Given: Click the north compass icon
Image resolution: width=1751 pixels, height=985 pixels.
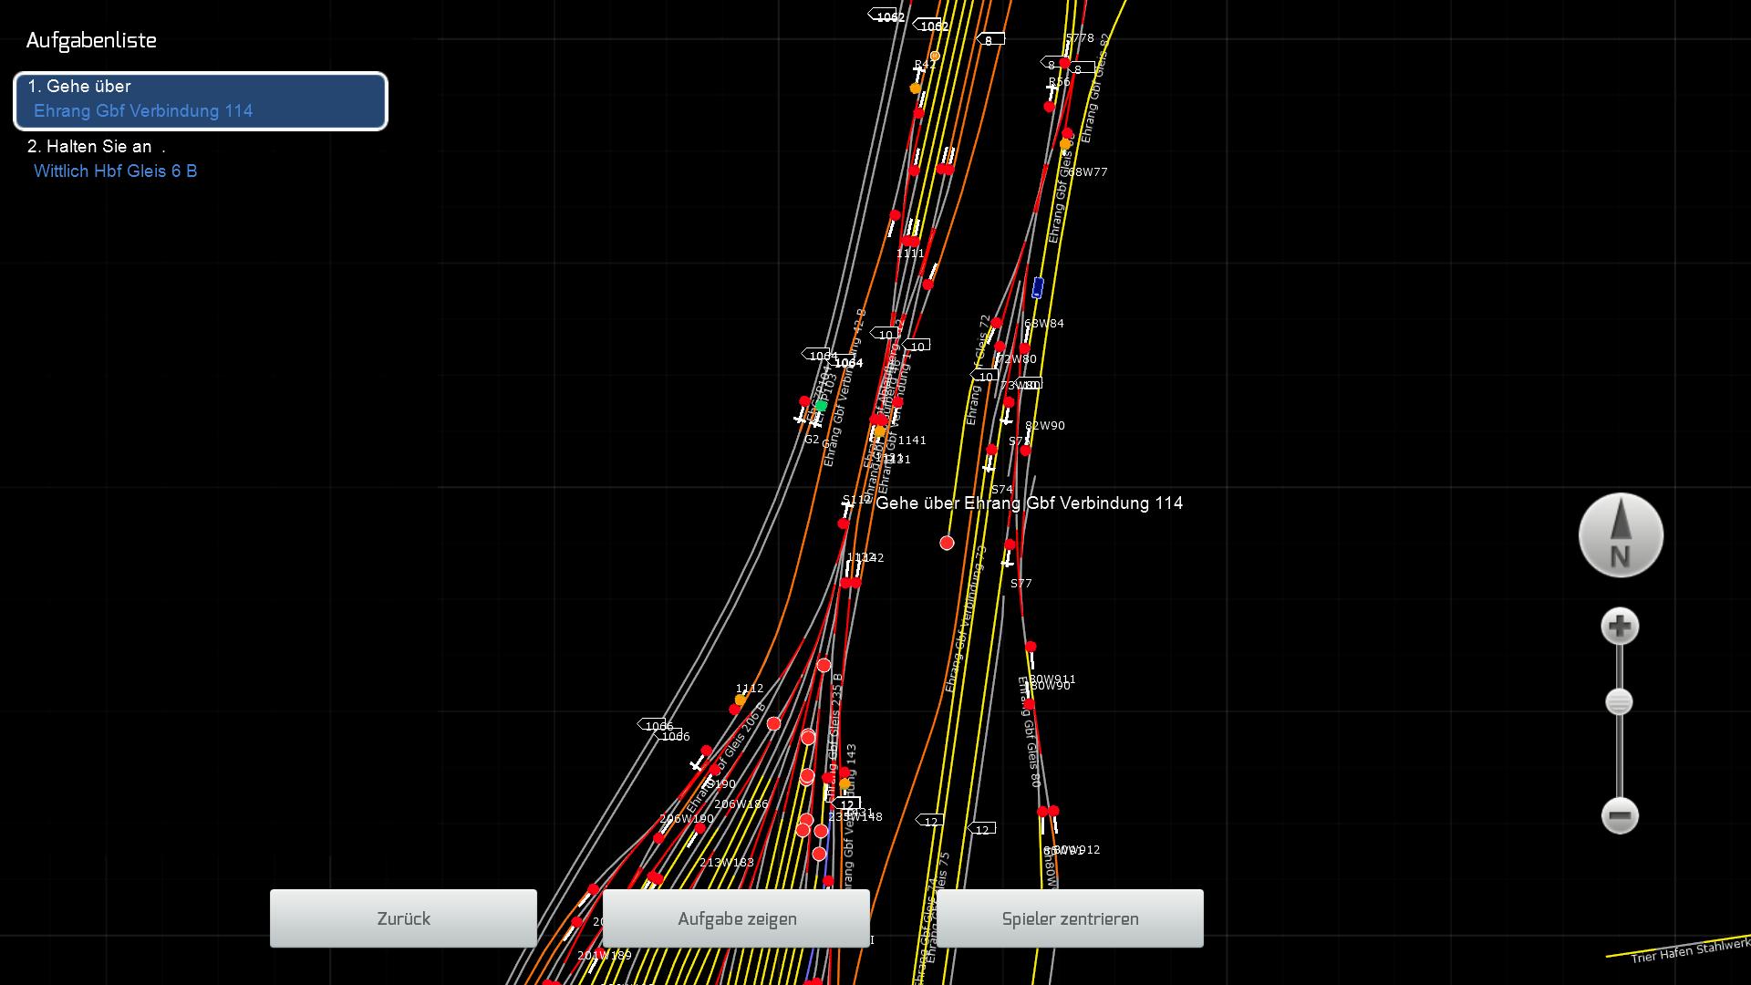Looking at the screenshot, I should click(x=1621, y=535).
